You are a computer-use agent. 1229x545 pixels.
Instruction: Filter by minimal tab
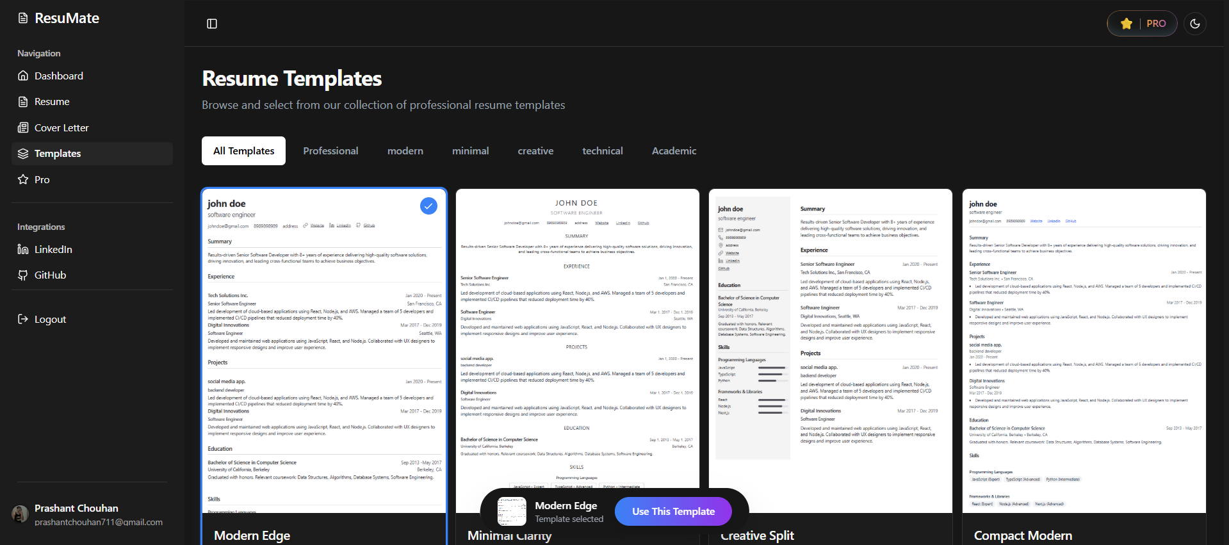(x=470, y=151)
